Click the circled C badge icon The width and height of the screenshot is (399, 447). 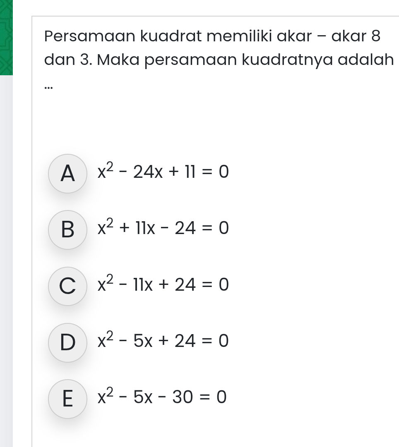pyautogui.click(x=68, y=287)
